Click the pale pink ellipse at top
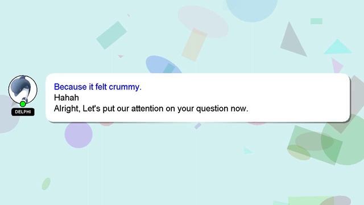Viewport: 364px width, 205px height. point(203,22)
